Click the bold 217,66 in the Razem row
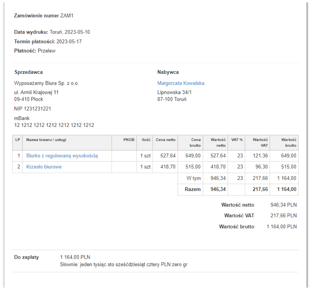Screen dimensions: 310x290 click(x=260, y=189)
